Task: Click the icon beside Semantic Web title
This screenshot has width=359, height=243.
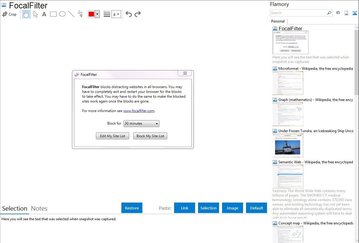Action: [x=275, y=162]
